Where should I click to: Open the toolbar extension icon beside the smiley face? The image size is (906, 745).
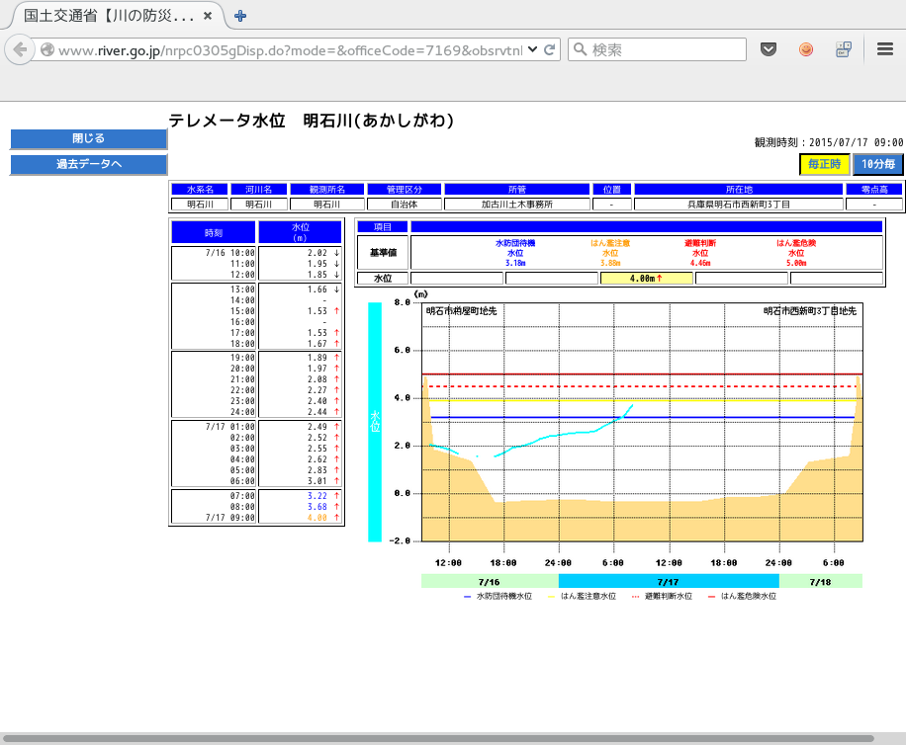[x=844, y=49]
